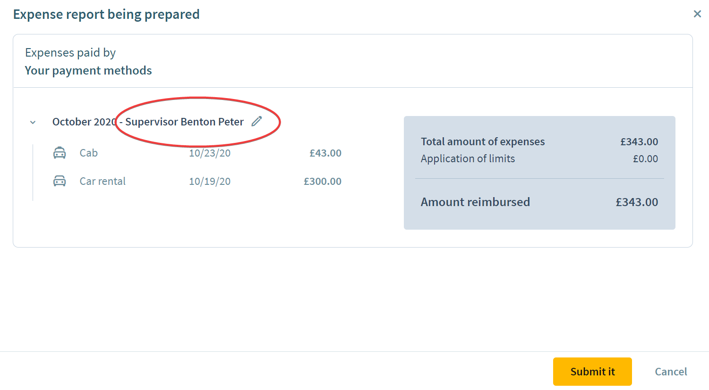709x390 pixels.
Task: Click the £43.00 Cab amount
Action: coord(325,153)
